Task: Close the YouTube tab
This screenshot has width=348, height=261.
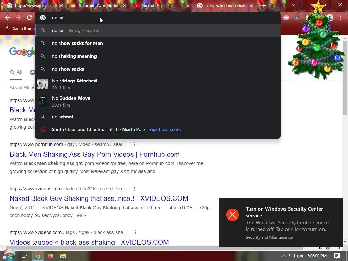Action: pyautogui.click(x=188, y=6)
